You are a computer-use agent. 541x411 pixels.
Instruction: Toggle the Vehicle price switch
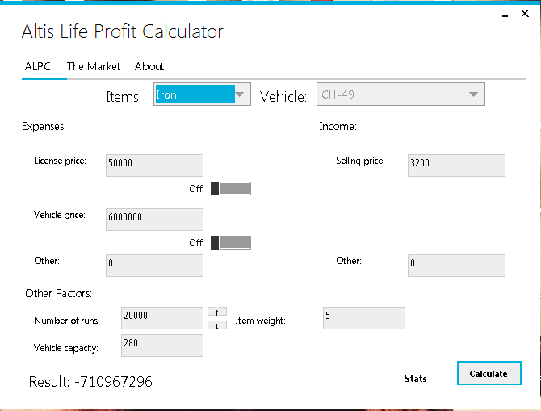(x=231, y=242)
